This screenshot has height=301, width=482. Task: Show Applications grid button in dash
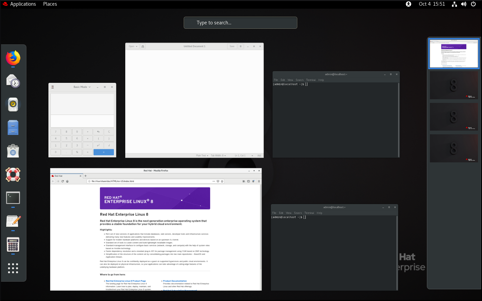tap(13, 268)
